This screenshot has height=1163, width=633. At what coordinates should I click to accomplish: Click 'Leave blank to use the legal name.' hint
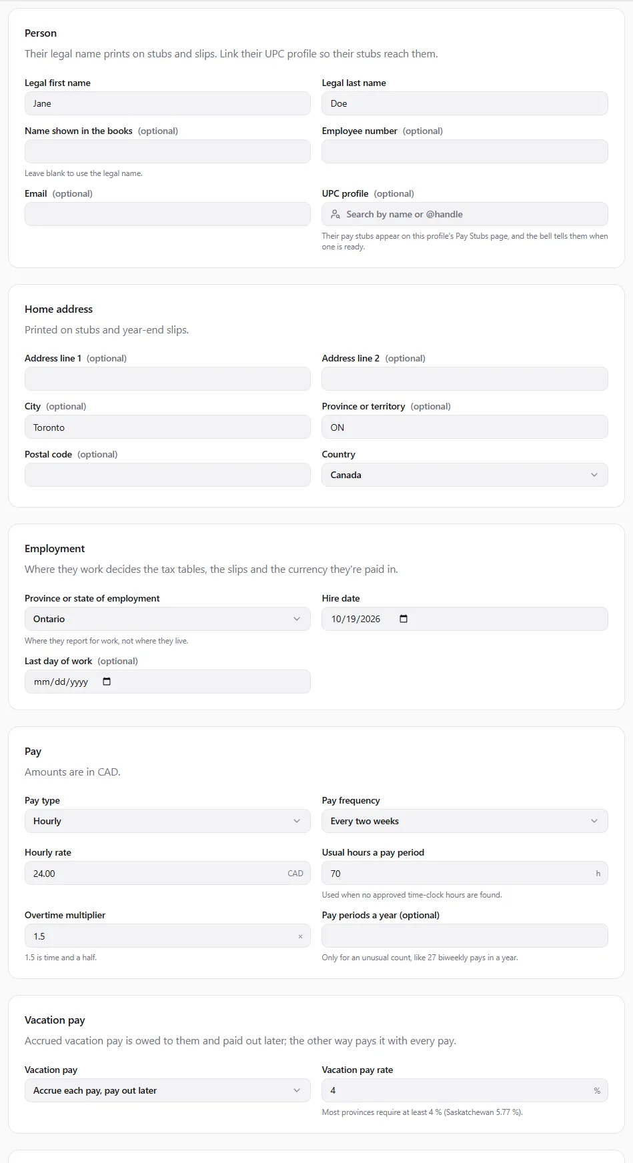click(x=83, y=173)
